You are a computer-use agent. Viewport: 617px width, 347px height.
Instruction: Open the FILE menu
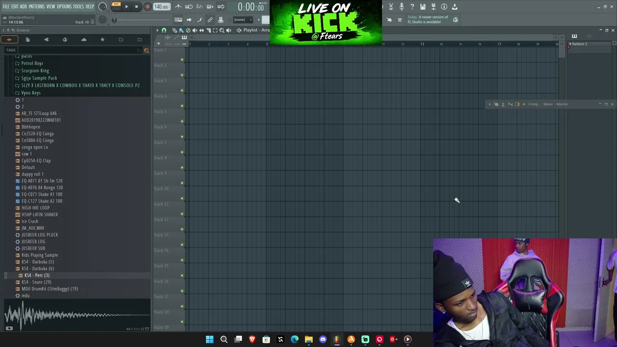tap(6, 7)
